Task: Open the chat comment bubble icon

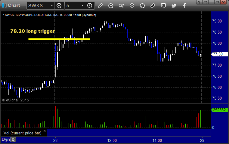Action: coord(163,6)
